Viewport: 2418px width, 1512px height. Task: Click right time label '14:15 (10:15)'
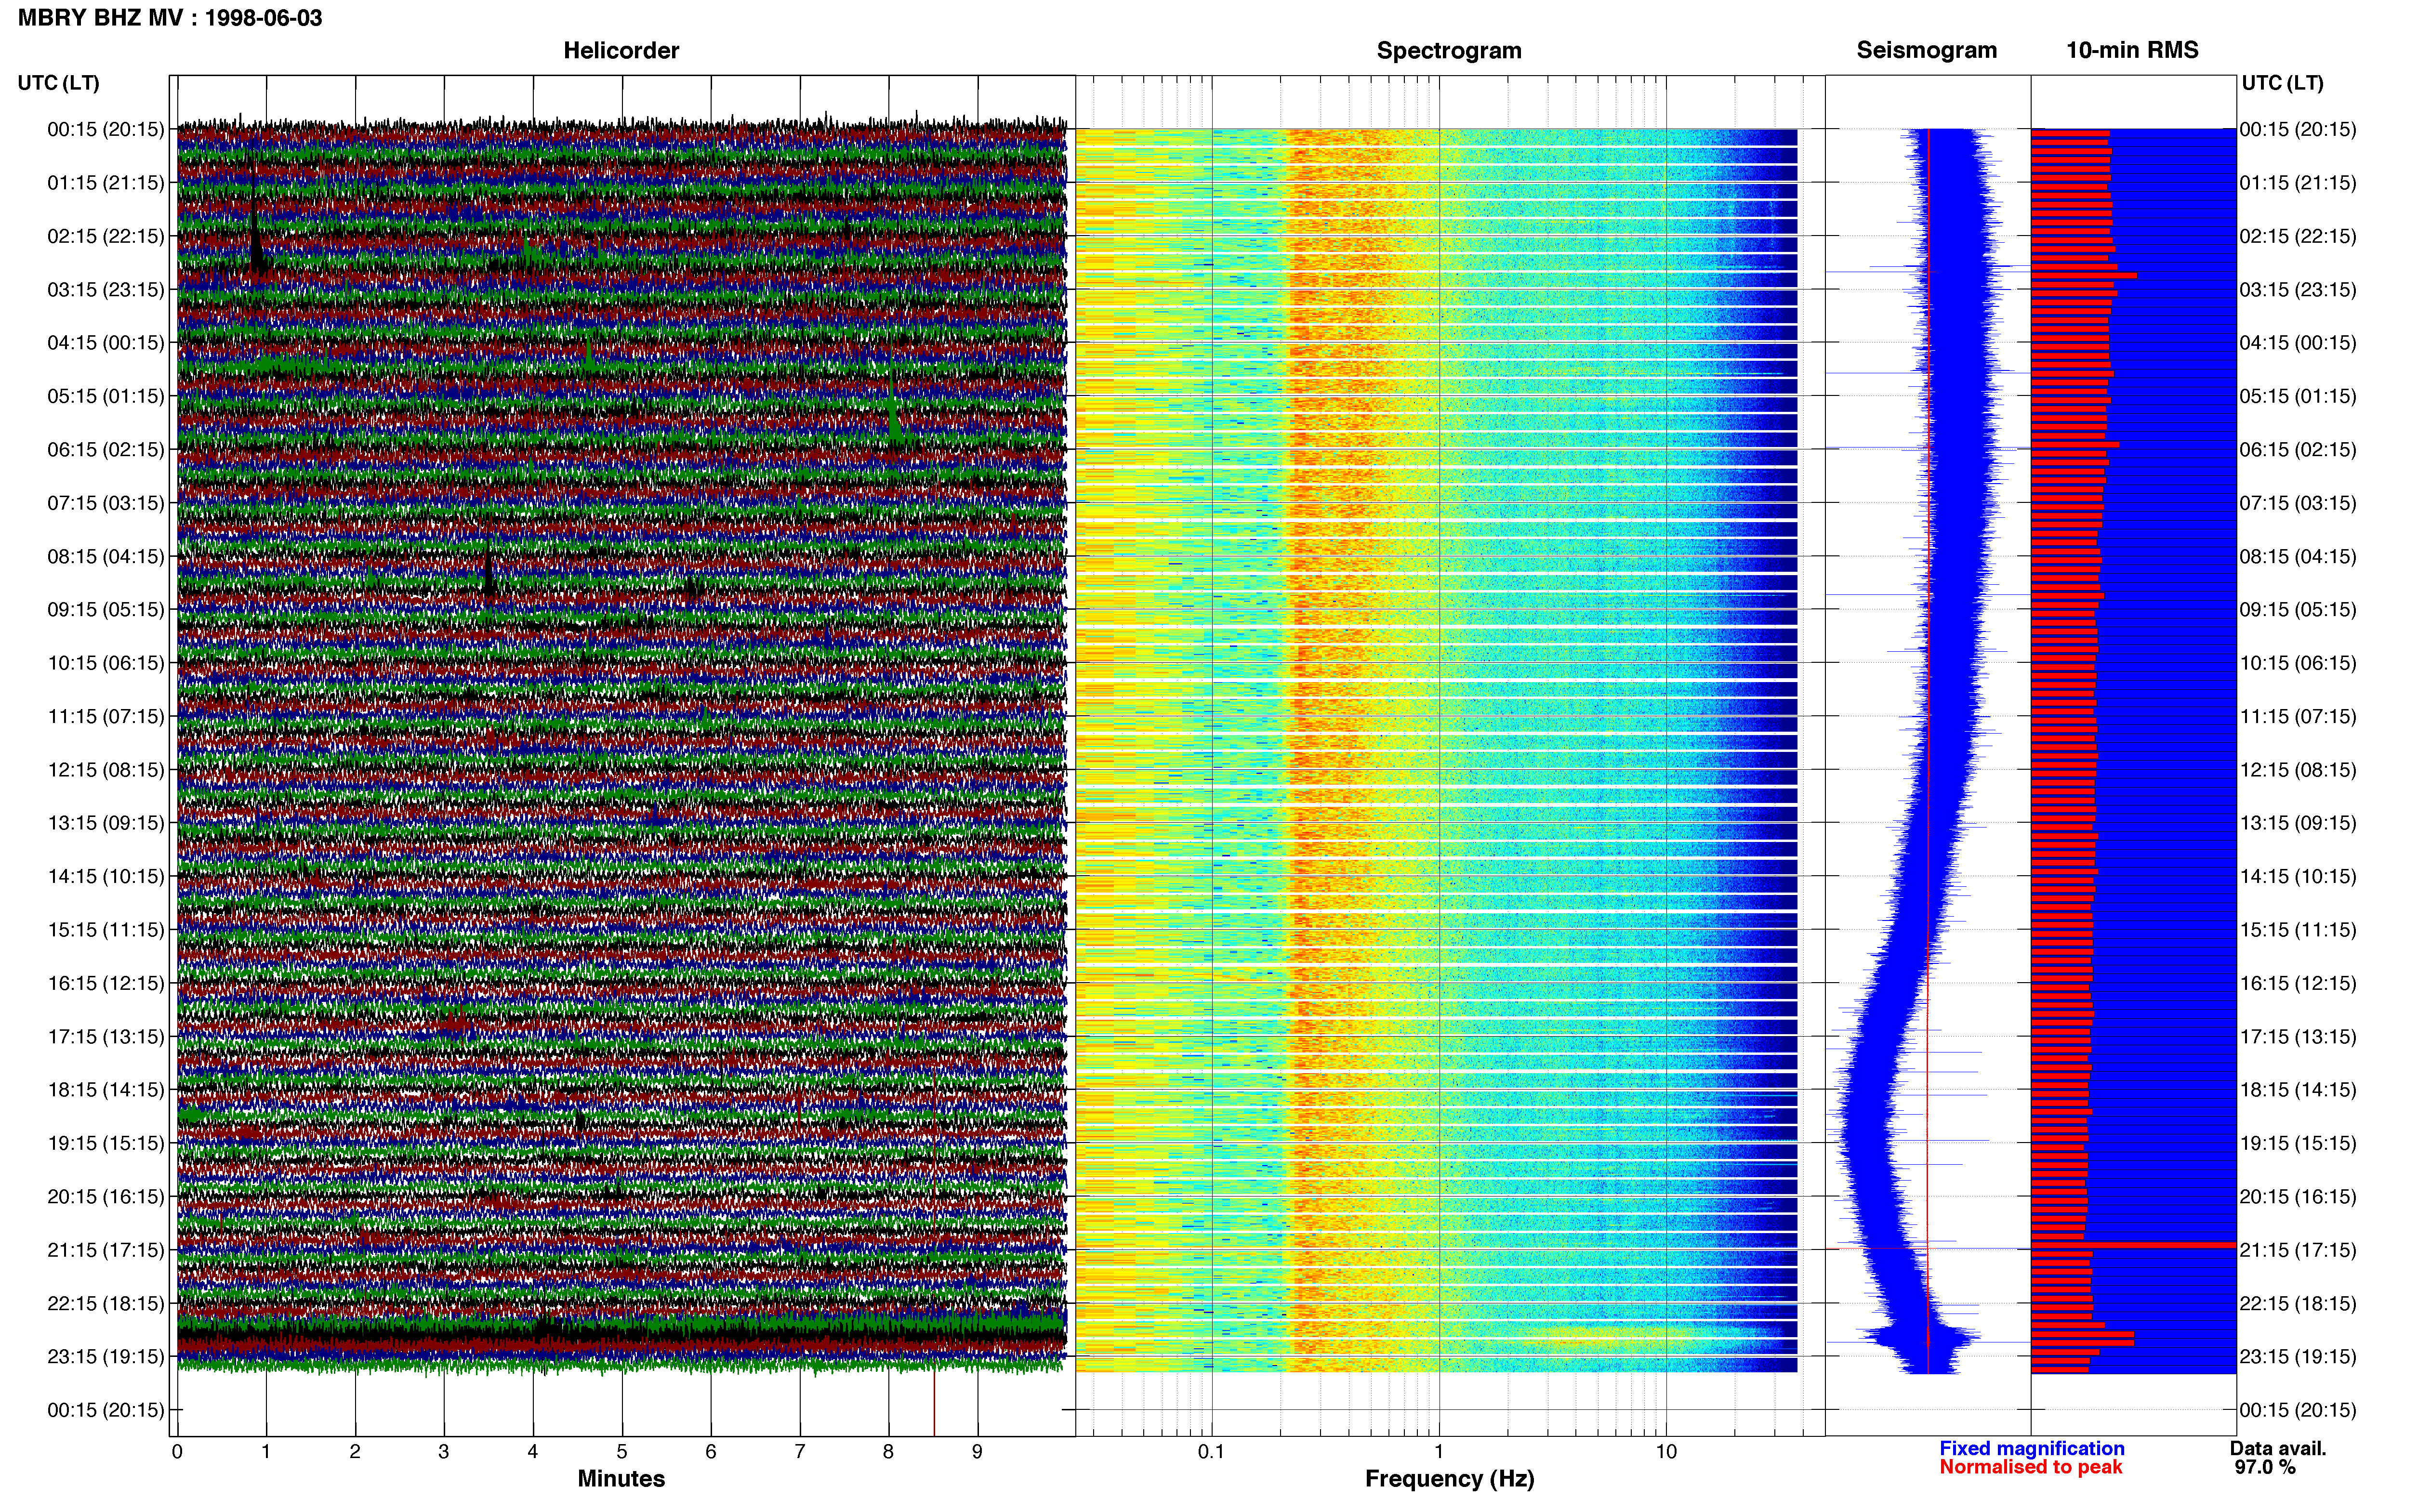(2298, 876)
